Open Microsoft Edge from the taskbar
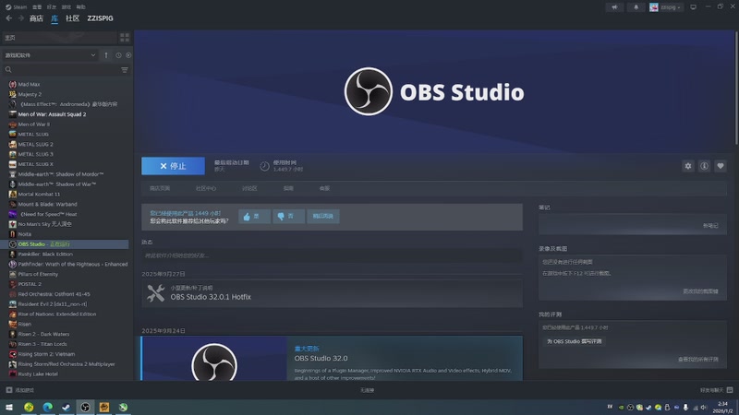This screenshot has width=739, height=415. tap(48, 407)
